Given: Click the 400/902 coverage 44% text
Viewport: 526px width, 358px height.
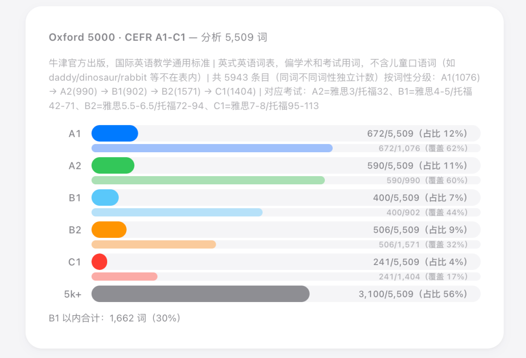Looking at the screenshot, I should point(427,213).
